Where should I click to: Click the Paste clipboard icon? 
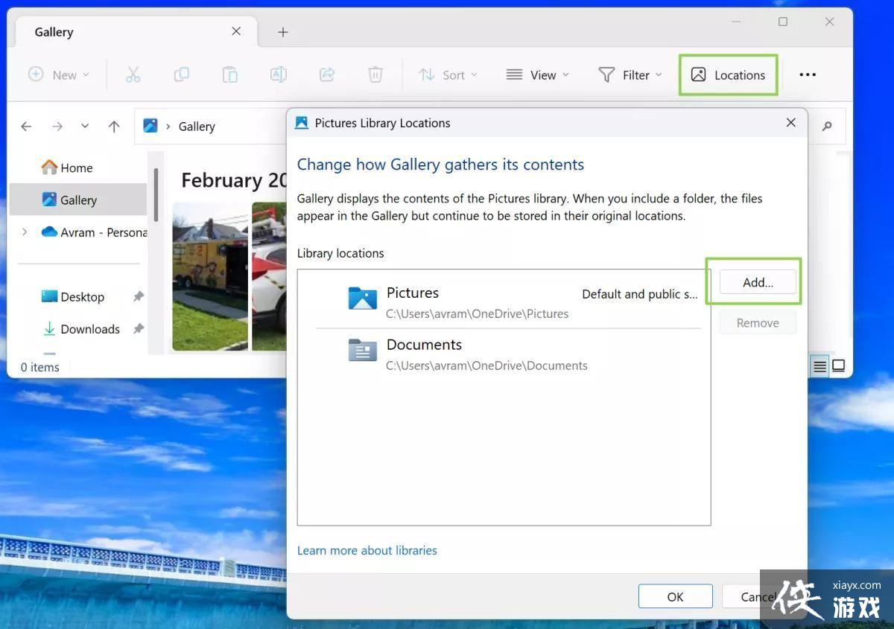click(230, 74)
